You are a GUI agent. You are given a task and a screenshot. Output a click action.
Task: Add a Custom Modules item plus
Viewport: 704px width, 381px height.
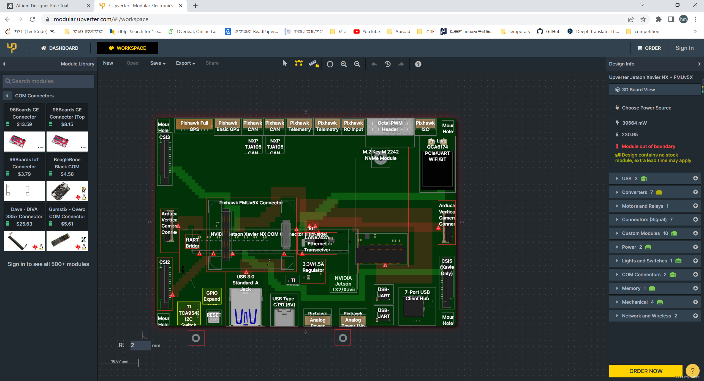[695, 233]
